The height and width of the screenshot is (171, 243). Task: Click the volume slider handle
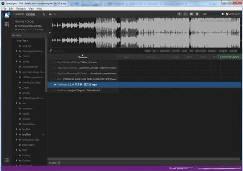tap(222, 14)
